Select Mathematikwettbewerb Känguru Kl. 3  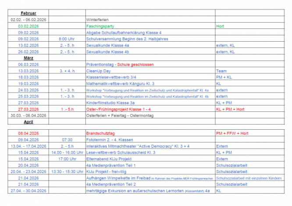[x=120, y=84]
